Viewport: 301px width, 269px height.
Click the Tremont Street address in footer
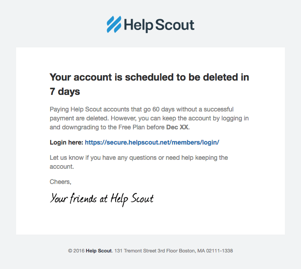pyautogui.click(x=150, y=251)
